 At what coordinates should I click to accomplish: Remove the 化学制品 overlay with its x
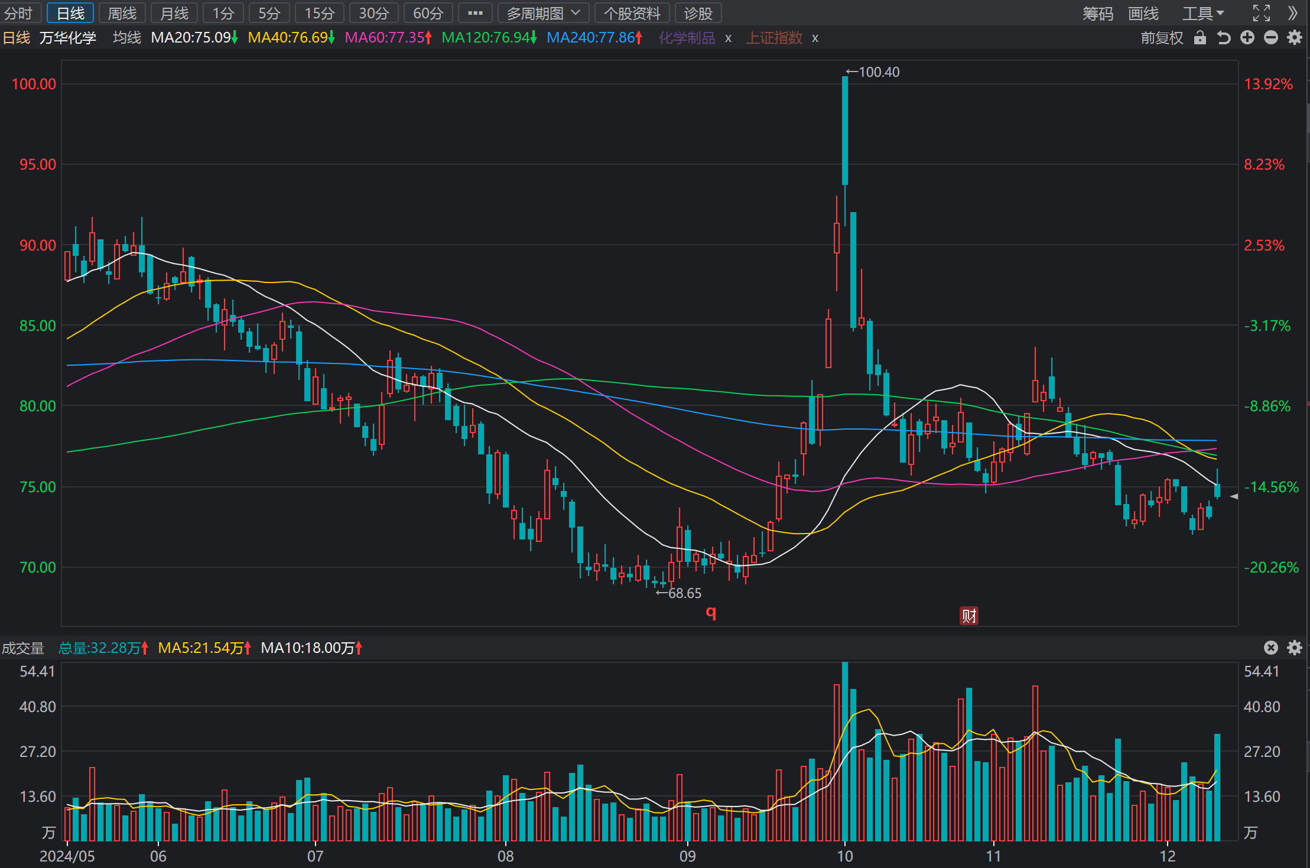coord(729,38)
